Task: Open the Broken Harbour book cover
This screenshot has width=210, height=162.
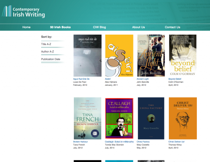Action: [87, 118]
